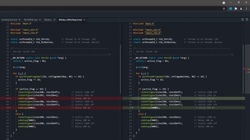Close the Blinky.c (Working tree) tab
Image resolution: width=250 pixels, height=140 pixels.
[x=84, y=20]
